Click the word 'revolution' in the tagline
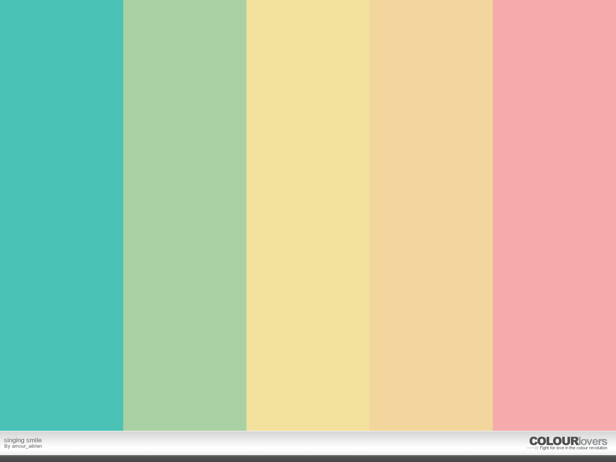The width and height of the screenshot is (616, 462). [x=598, y=448]
